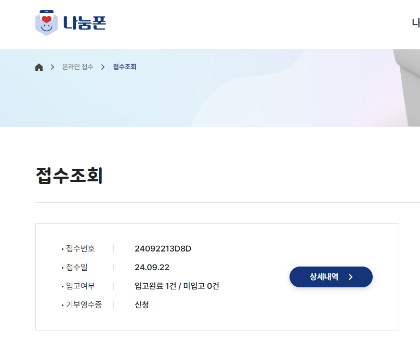Open the 온라인 접수 breadcrumb link

78,67
